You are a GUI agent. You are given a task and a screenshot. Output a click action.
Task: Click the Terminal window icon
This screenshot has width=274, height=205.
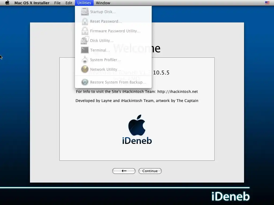pos(85,50)
